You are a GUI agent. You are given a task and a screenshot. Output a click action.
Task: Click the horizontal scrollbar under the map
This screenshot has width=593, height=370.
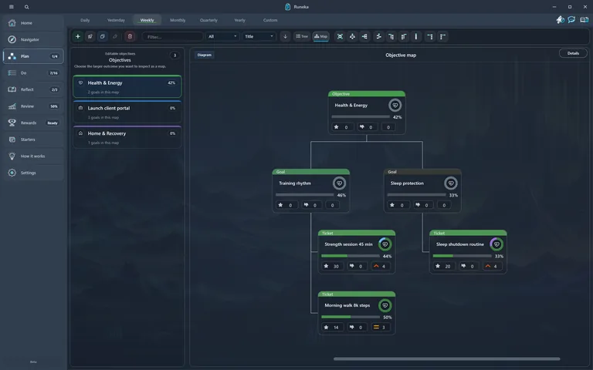click(x=446, y=358)
